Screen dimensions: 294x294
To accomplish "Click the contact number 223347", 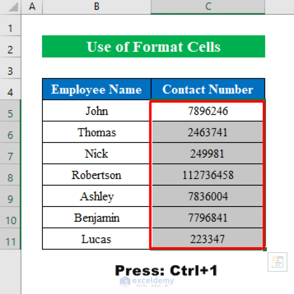I will [208, 239].
